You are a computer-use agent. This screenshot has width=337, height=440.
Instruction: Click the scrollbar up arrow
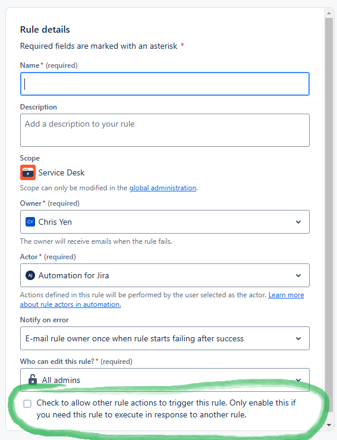(329, 13)
